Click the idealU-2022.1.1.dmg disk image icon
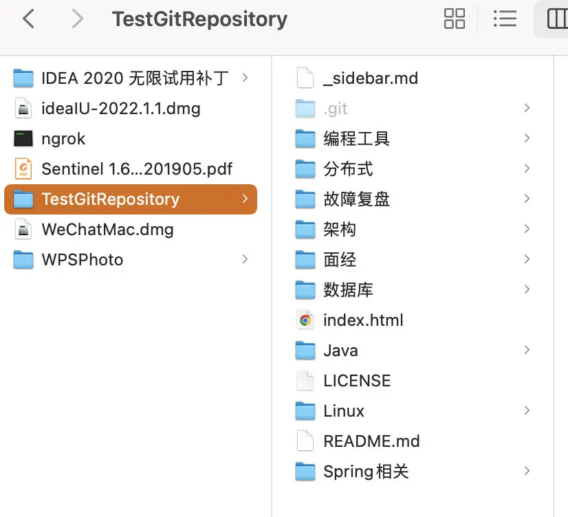This screenshot has width=568, height=517. pos(23,109)
